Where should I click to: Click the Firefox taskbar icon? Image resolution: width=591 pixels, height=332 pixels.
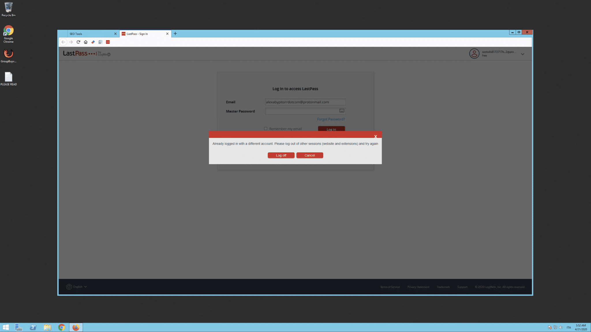pyautogui.click(x=76, y=327)
